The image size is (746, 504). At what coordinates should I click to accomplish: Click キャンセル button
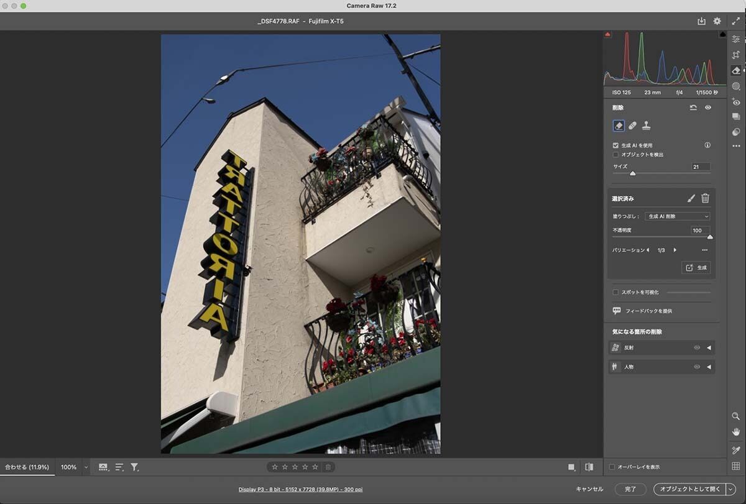pyautogui.click(x=589, y=489)
